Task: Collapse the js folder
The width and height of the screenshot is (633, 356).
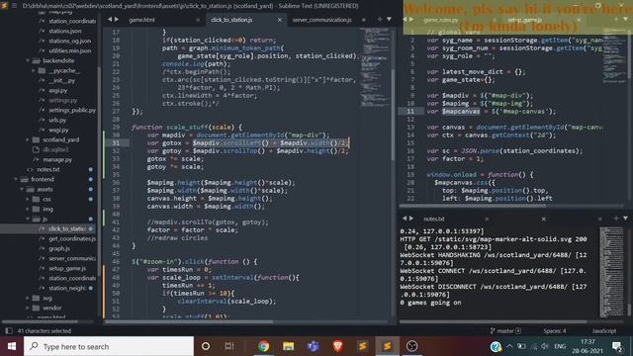Action: (x=28, y=219)
